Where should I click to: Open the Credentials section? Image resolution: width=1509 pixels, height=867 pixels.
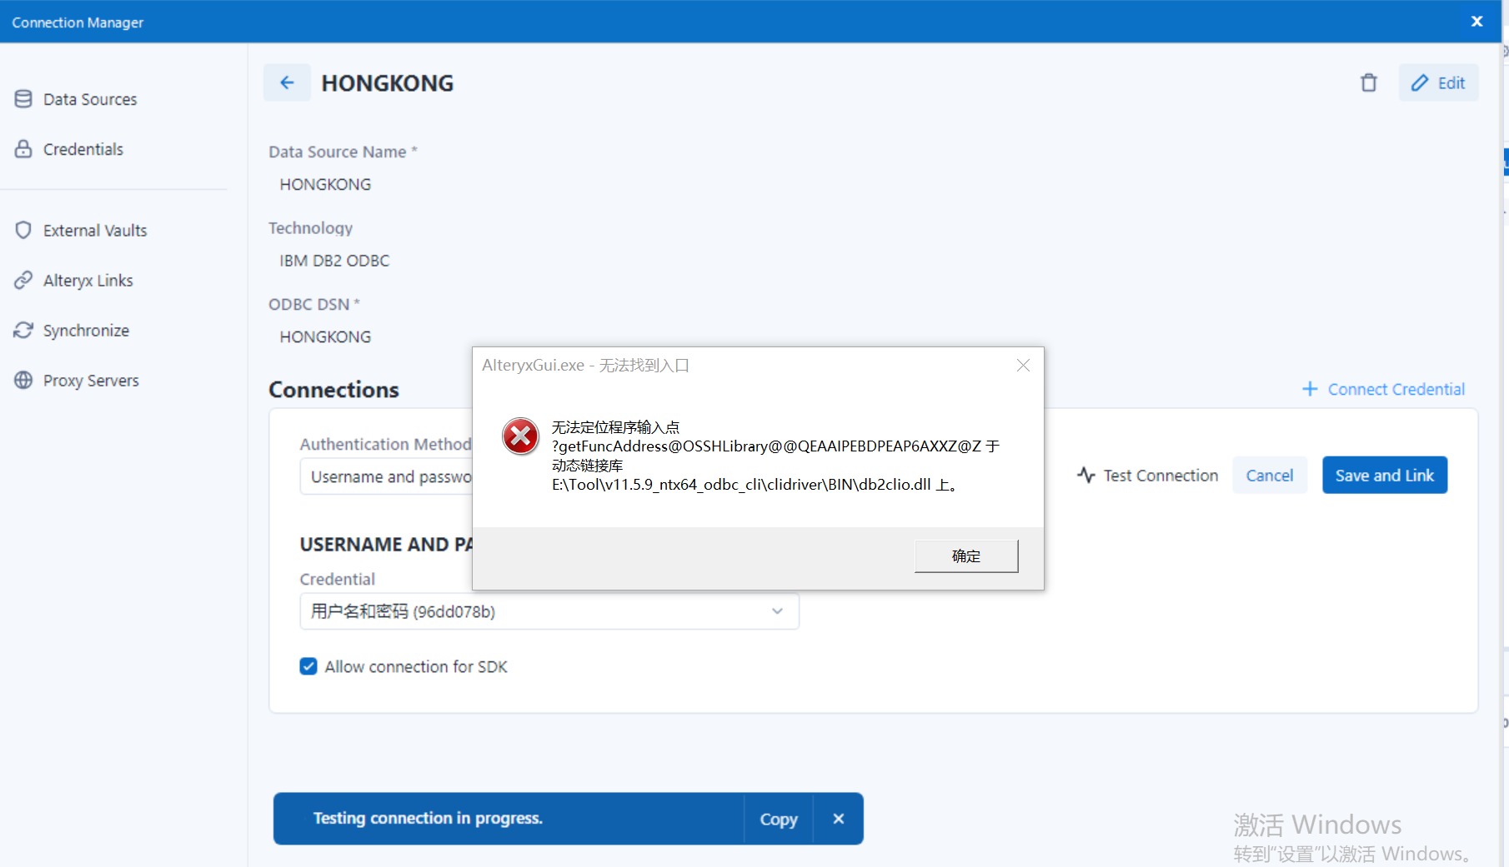[x=83, y=149]
